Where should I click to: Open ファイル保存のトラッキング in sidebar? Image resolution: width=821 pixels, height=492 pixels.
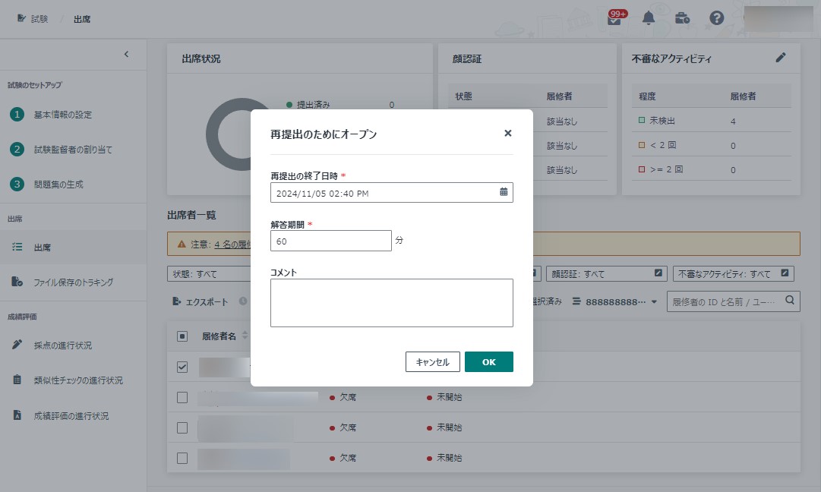pos(73,282)
